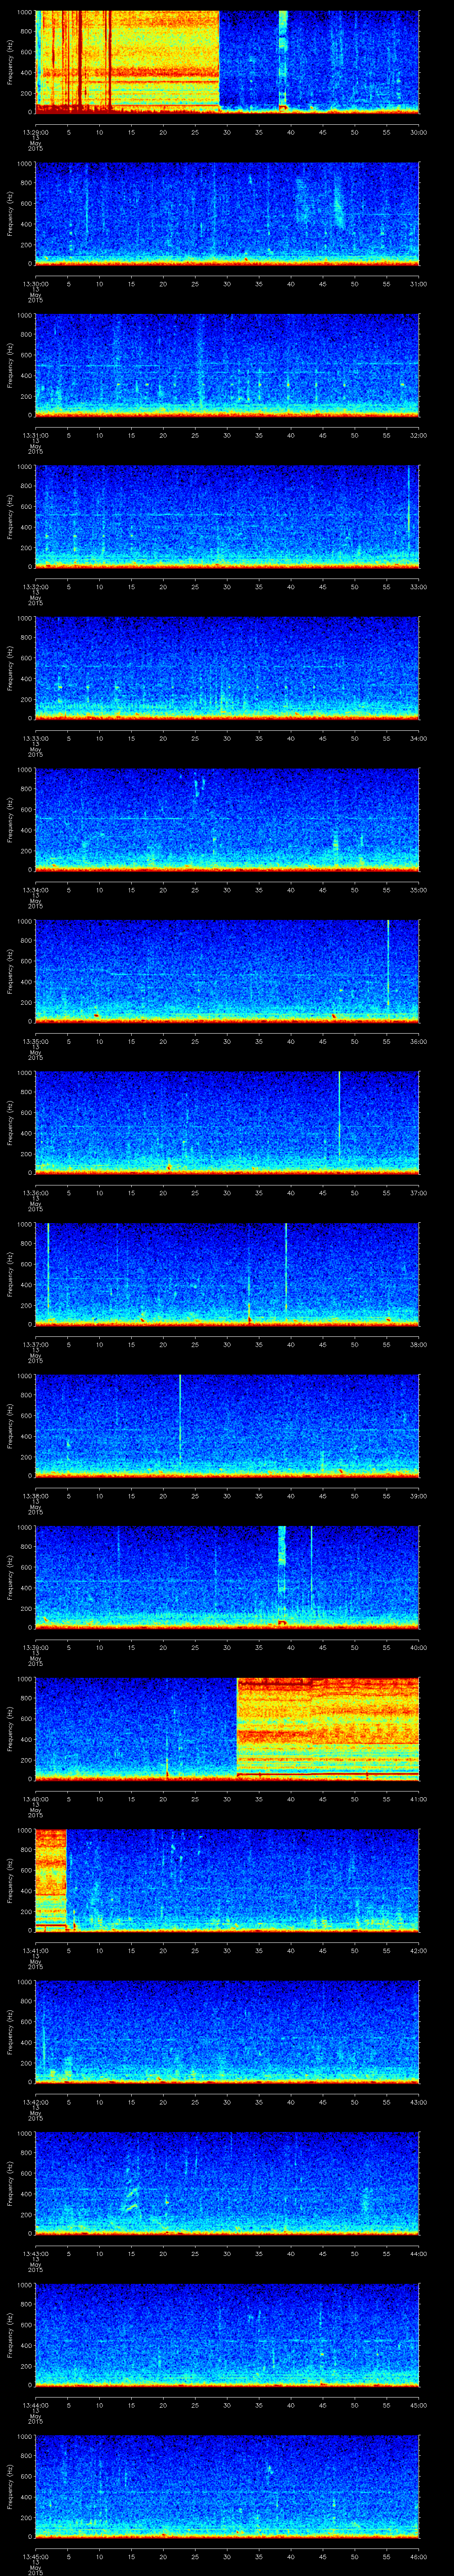Viewport: 454px width, 2576px height.
Task: Click the 32:00 end time label
Action: (418, 435)
